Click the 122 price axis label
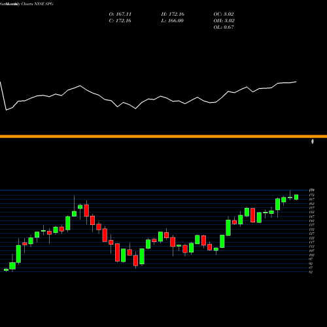This screenshot has width=327, height=327. click(x=312, y=238)
